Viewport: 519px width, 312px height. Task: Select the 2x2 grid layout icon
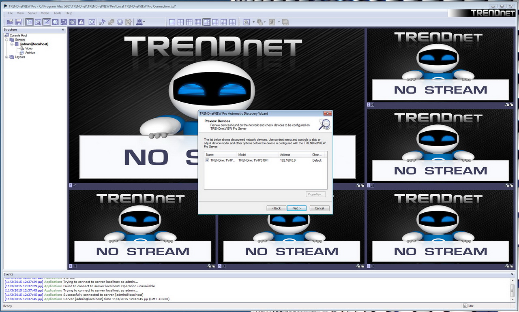point(180,22)
